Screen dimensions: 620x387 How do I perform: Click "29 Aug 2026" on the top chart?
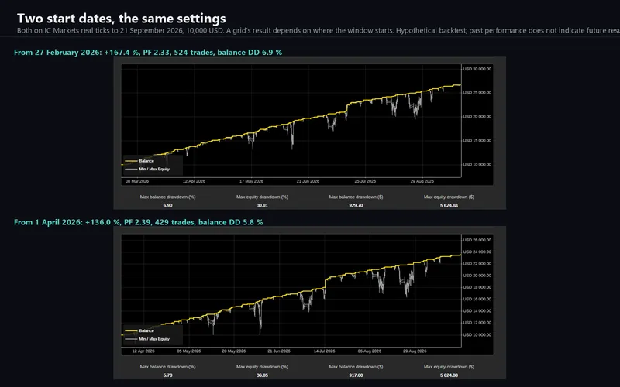pyautogui.click(x=422, y=181)
